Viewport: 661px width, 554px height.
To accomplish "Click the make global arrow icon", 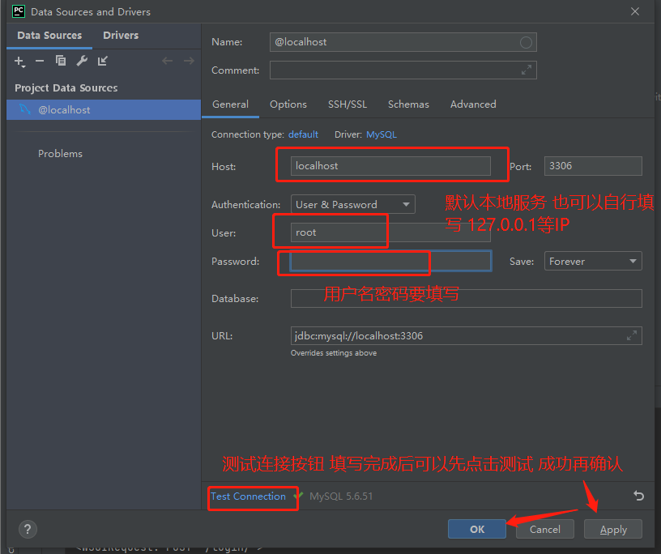I will 102,61.
